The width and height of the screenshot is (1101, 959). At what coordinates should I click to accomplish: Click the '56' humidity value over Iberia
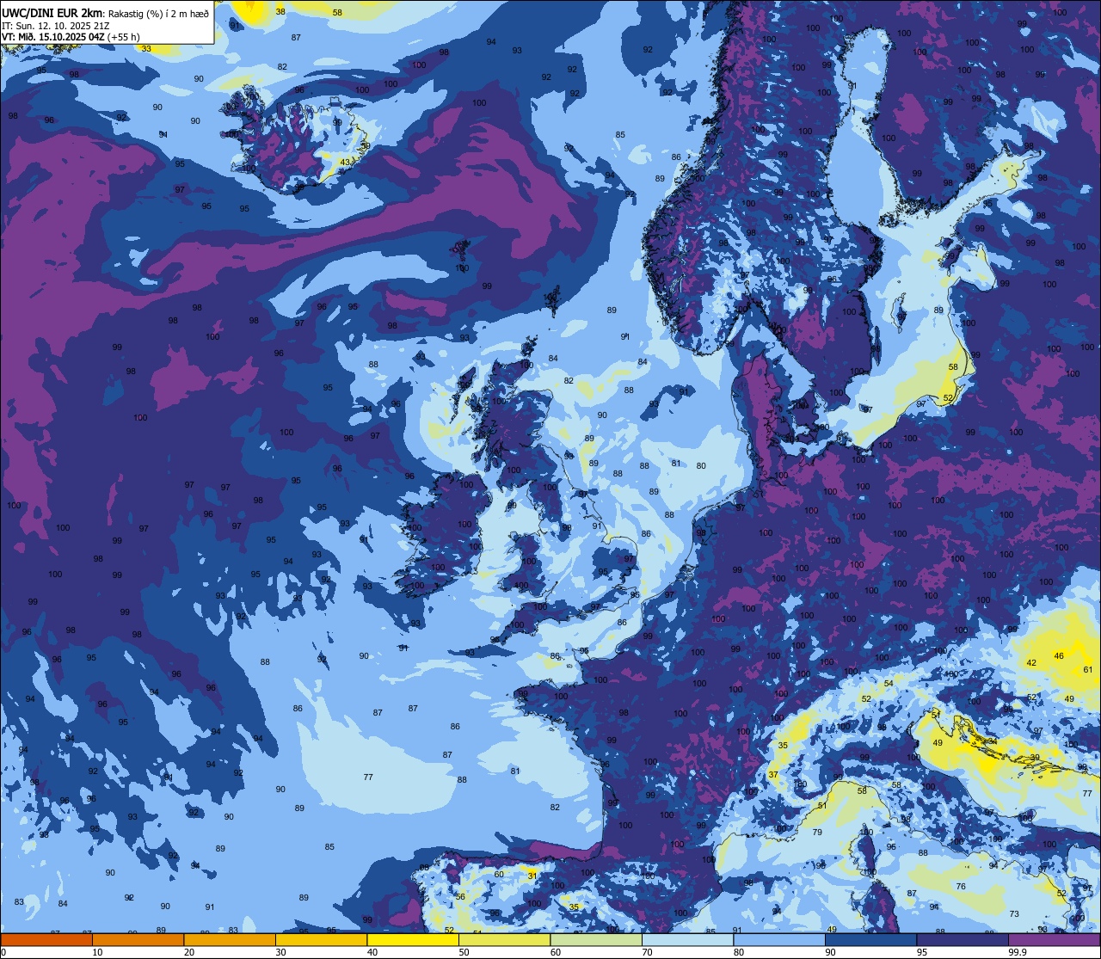click(460, 897)
